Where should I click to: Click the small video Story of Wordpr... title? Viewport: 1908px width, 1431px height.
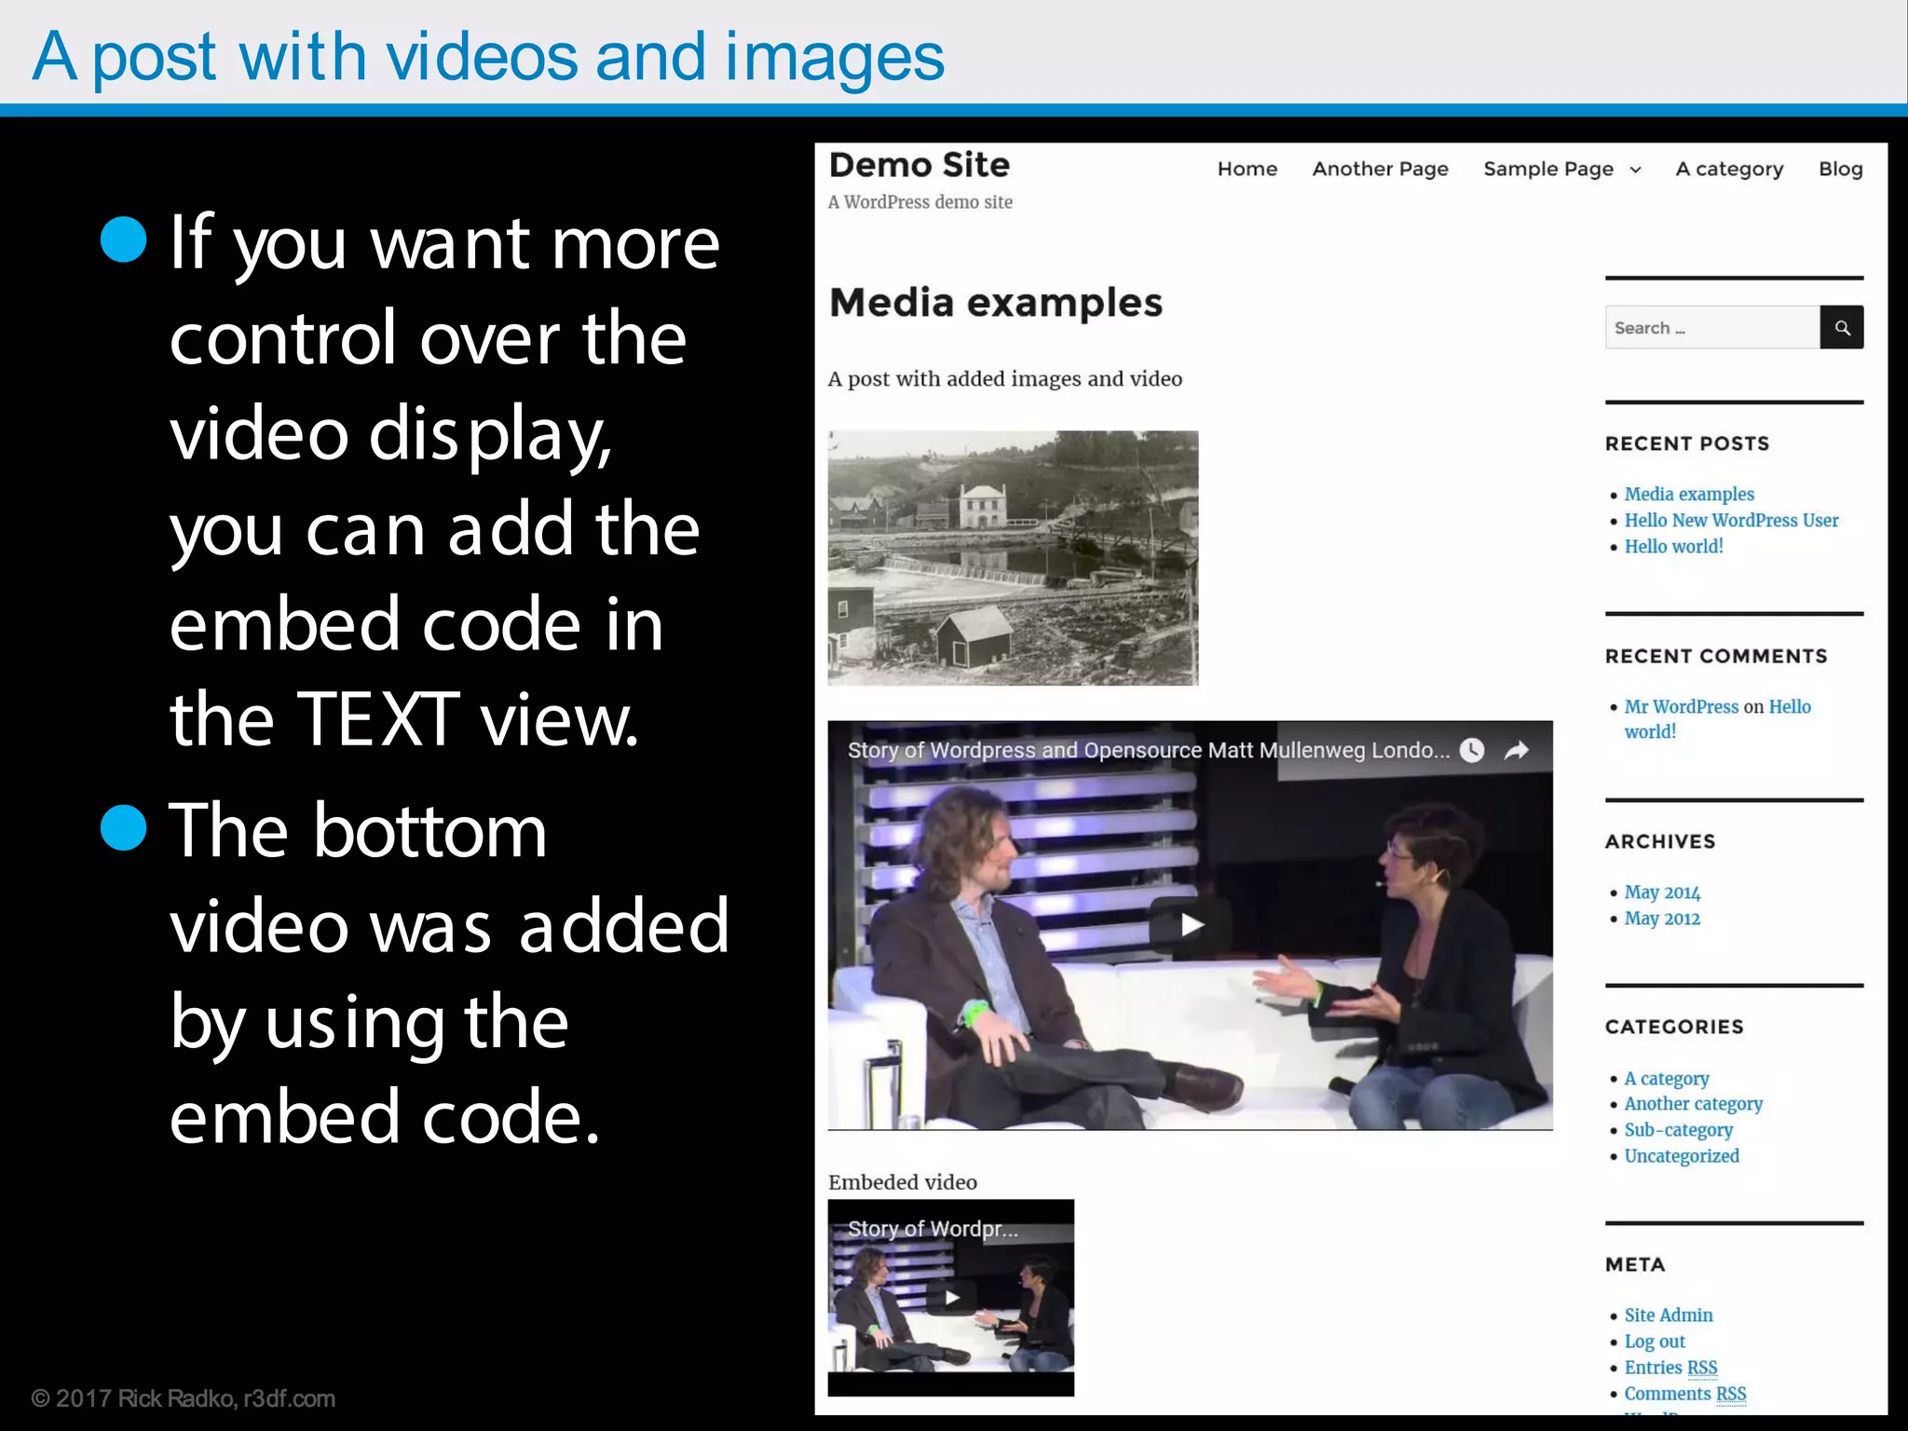[933, 1229]
